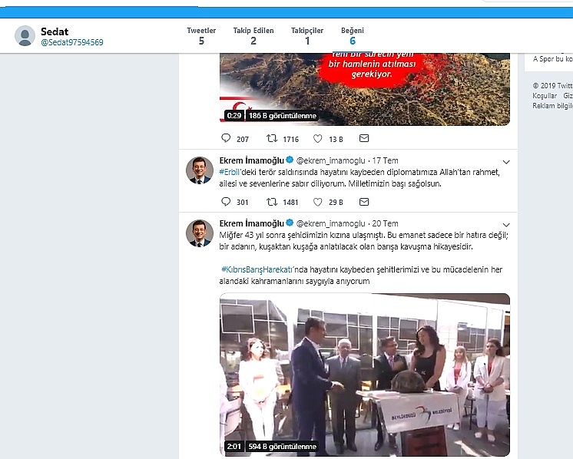Click the envelope icon under the top video tweet
Image resolution: width=573 pixels, height=459 pixels.
point(364,139)
